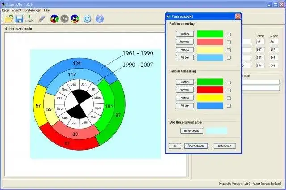The height and width of the screenshot is (190, 286).
Task: Click the Außenring Herbst button
Action: tap(185, 98)
